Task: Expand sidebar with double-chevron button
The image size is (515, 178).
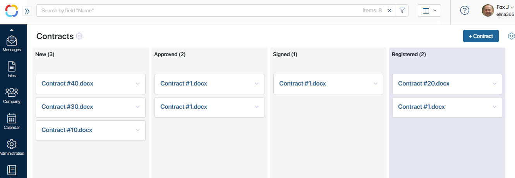Action: click(x=27, y=11)
